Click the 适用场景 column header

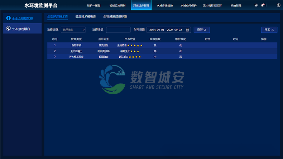(104, 39)
